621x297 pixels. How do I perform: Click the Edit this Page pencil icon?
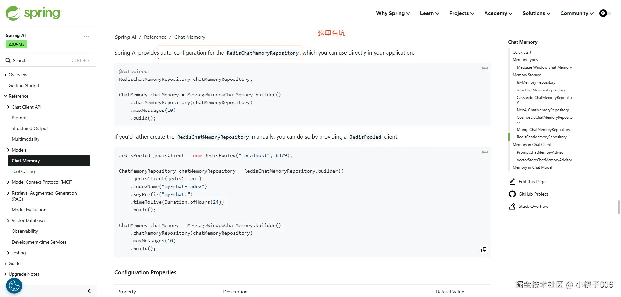coord(512,182)
